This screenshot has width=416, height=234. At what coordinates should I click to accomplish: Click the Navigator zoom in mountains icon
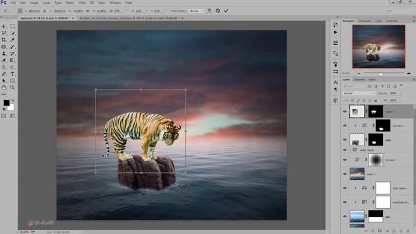coord(409,73)
